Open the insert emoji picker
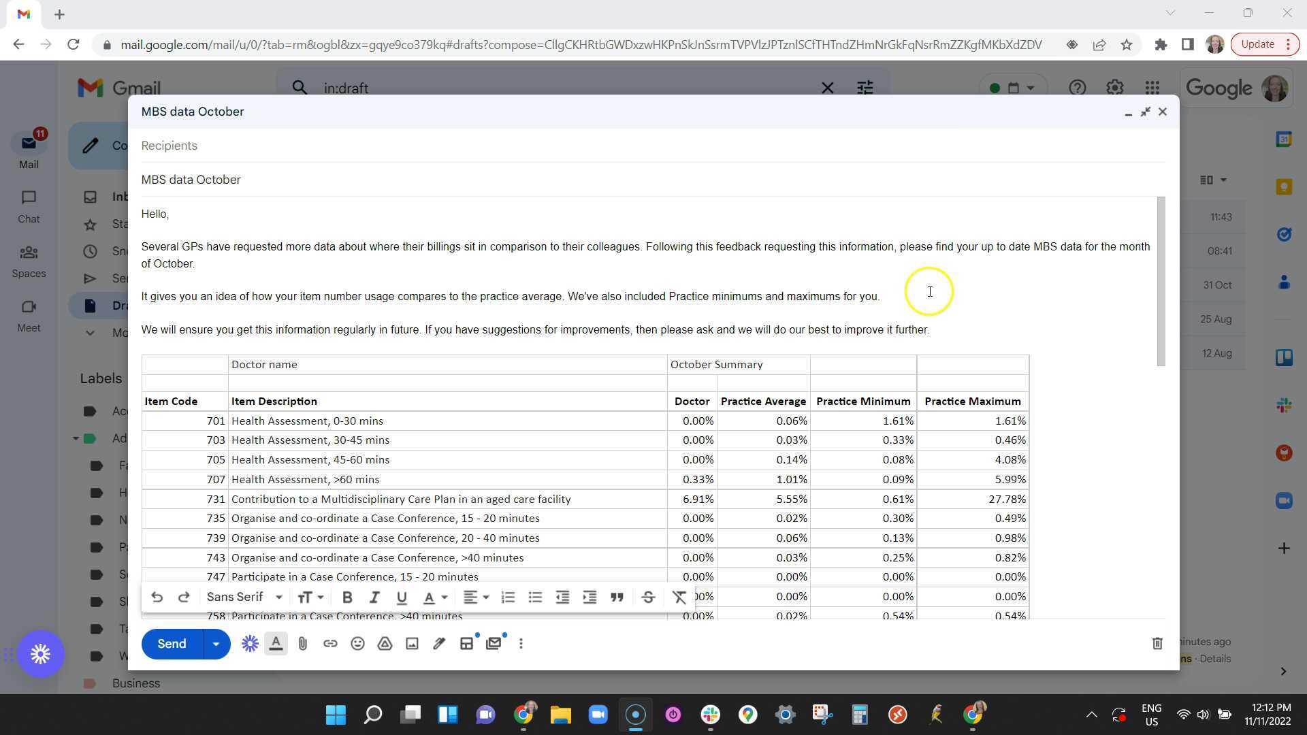 (357, 643)
